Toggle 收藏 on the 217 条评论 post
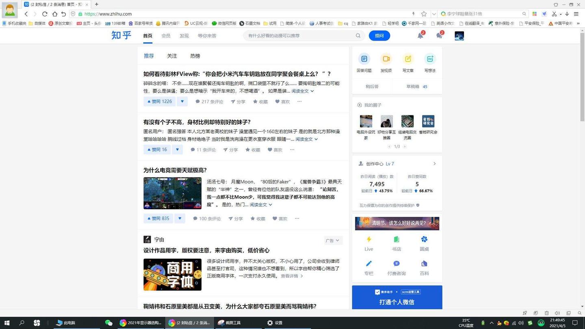This screenshot has height=329, width=585. 260,102
